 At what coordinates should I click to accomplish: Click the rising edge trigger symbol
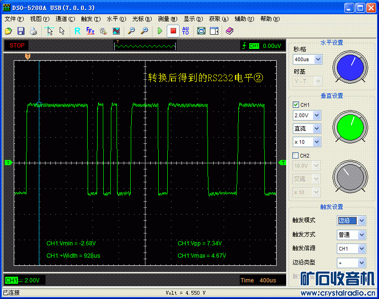click(244, 46)
